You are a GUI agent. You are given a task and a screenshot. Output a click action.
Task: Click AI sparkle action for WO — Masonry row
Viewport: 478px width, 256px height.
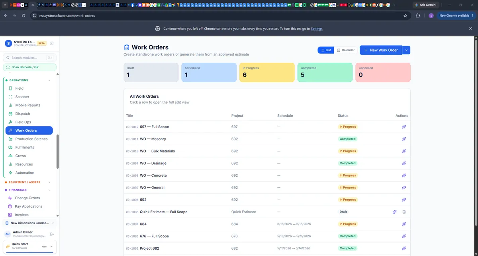404,139
